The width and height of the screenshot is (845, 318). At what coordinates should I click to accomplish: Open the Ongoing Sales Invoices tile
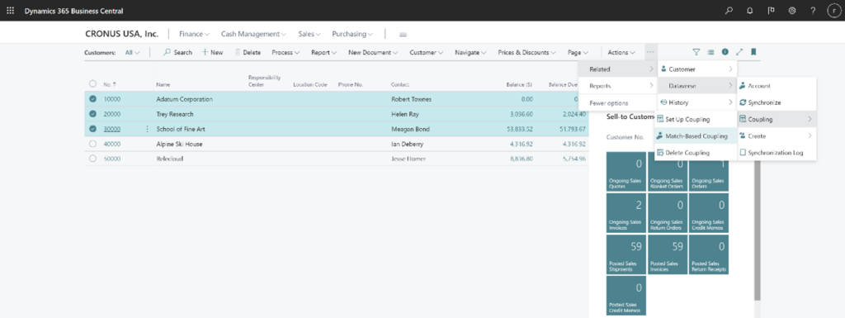(626, 212)
